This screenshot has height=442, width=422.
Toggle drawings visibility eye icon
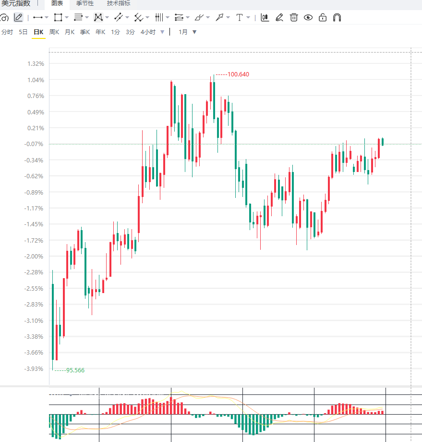[x=308, y=17]
